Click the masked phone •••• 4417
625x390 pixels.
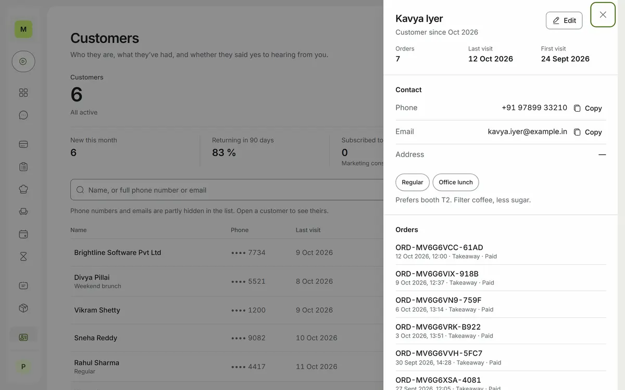tap(248, 367)
